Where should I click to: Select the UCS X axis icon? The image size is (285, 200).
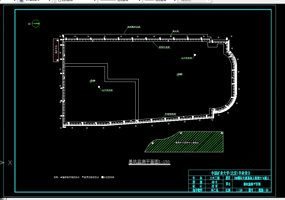10,163
